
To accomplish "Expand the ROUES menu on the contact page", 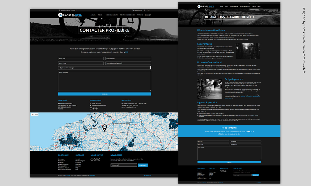I will click(x=100, y=15).
